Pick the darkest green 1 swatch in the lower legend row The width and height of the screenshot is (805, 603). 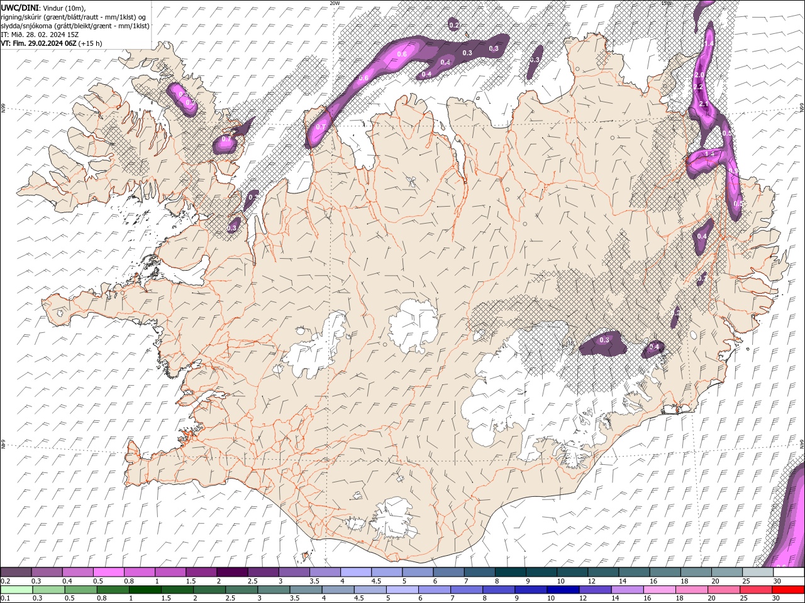145,590
